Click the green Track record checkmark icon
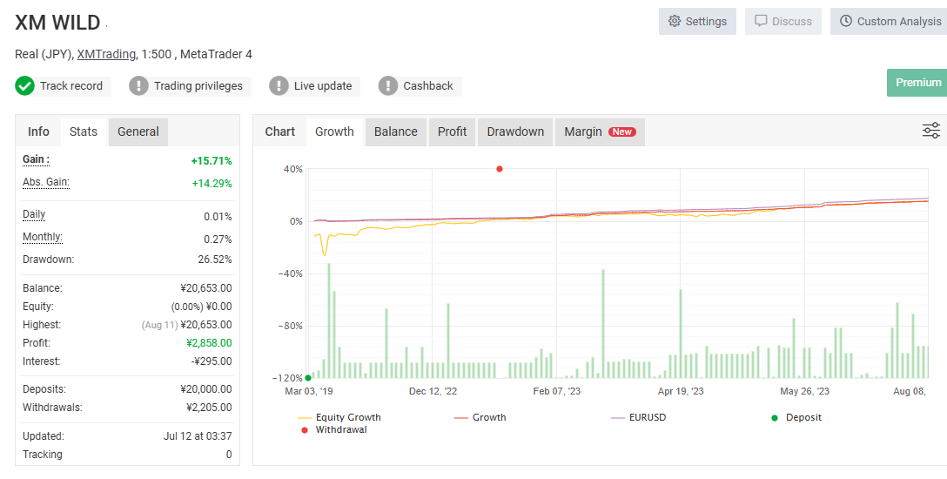947x479 pixels. click(24, 85)
